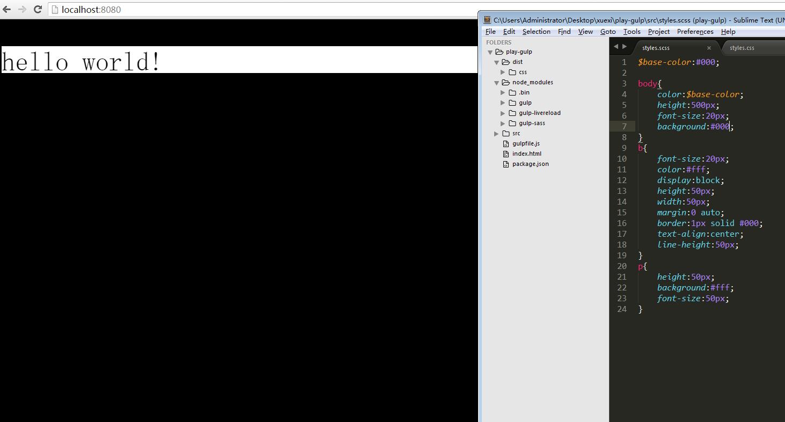Go back in the browser
Screen dimensions: 785x422
point(7,9)
